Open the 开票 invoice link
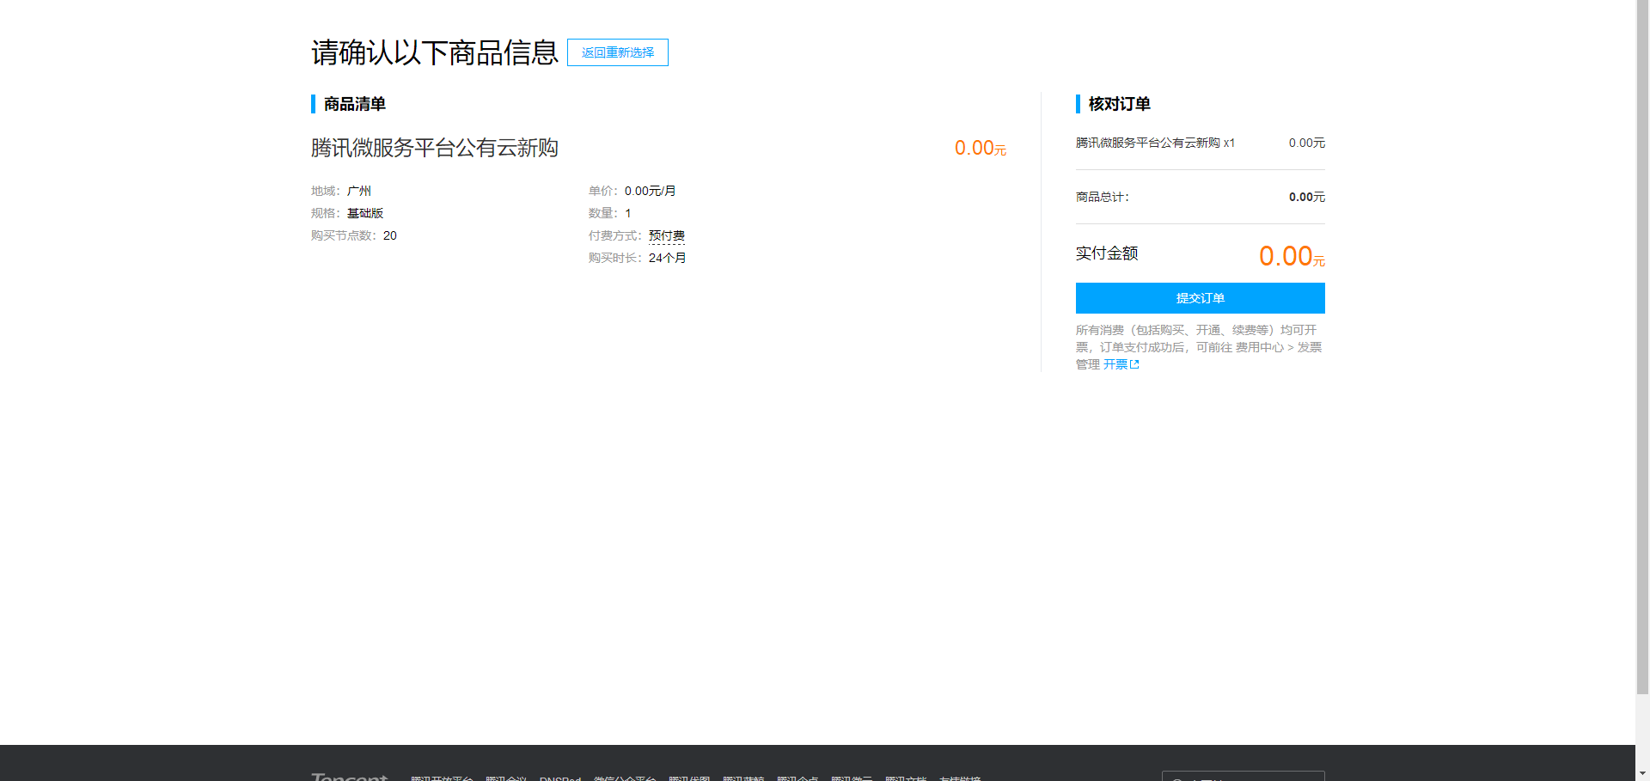Viewport: 1650px width, 781px height. [1115, 364]
